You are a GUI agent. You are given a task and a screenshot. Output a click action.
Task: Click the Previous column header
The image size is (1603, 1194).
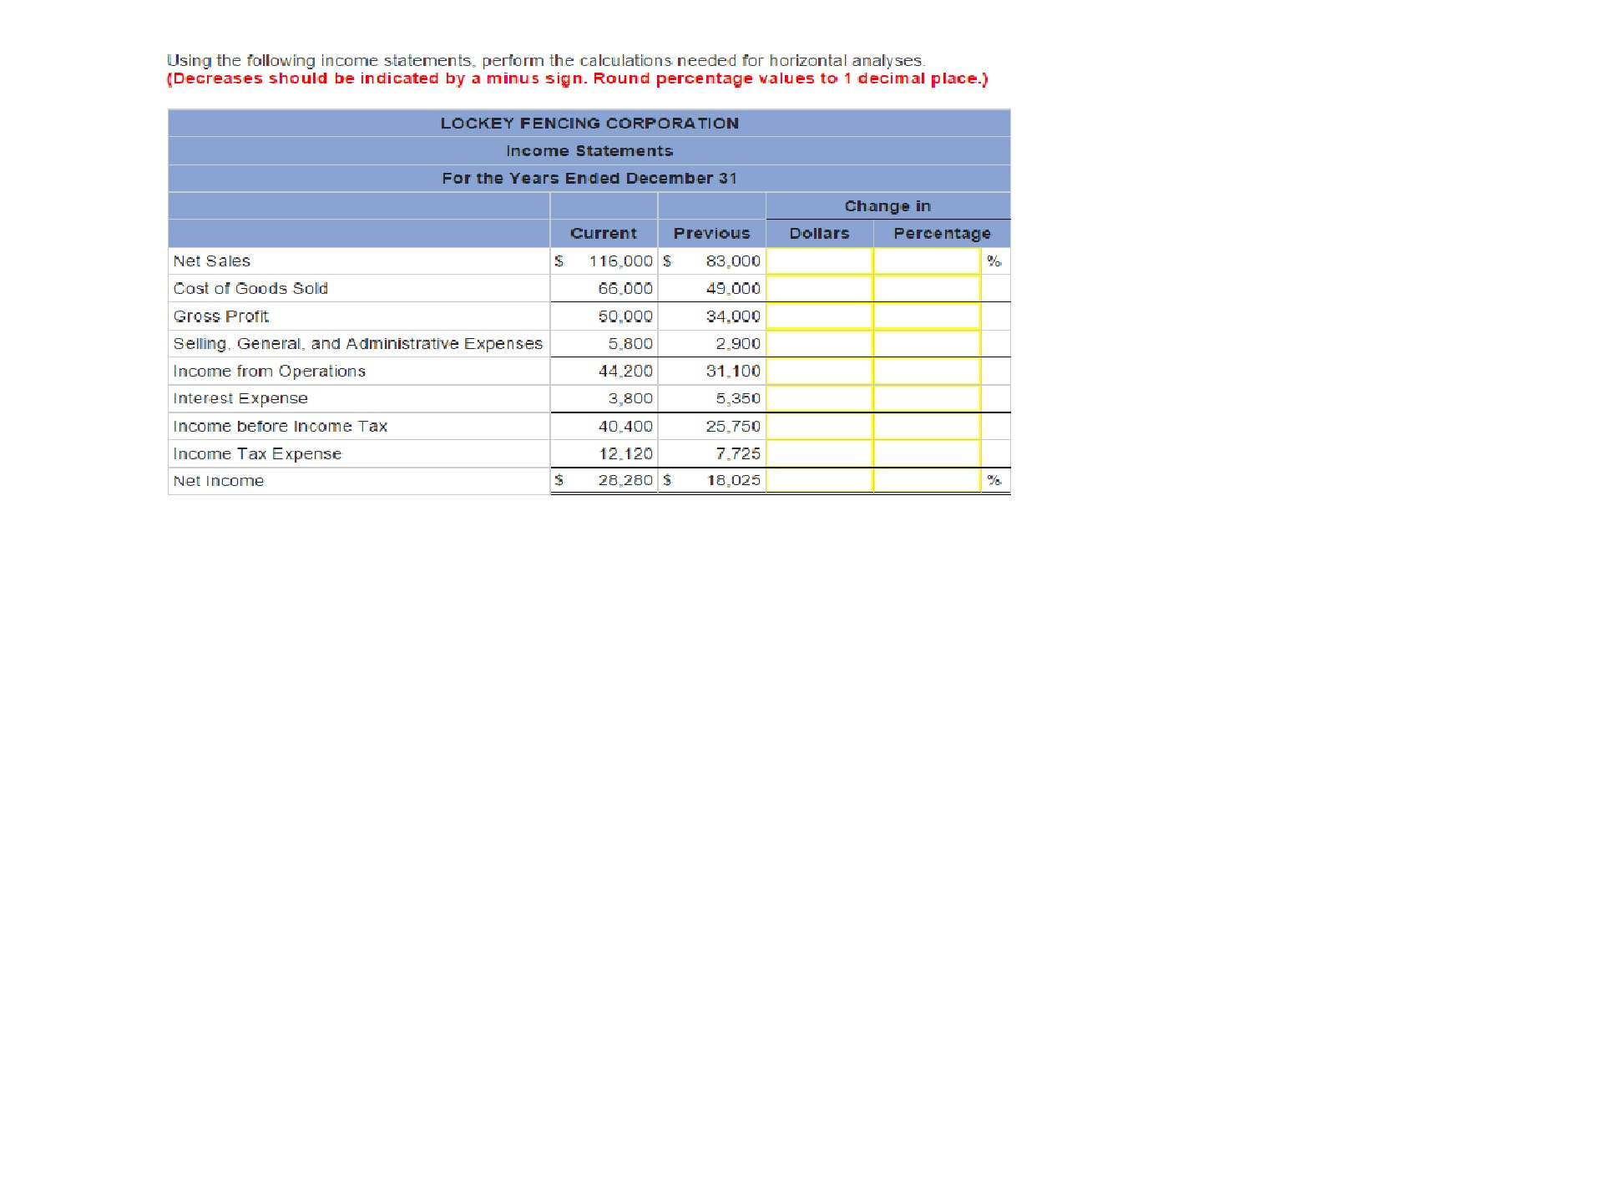point(711,233)
